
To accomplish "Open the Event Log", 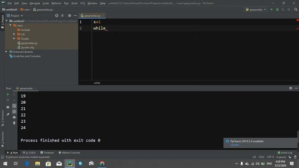I will click(x=285, y=153).
